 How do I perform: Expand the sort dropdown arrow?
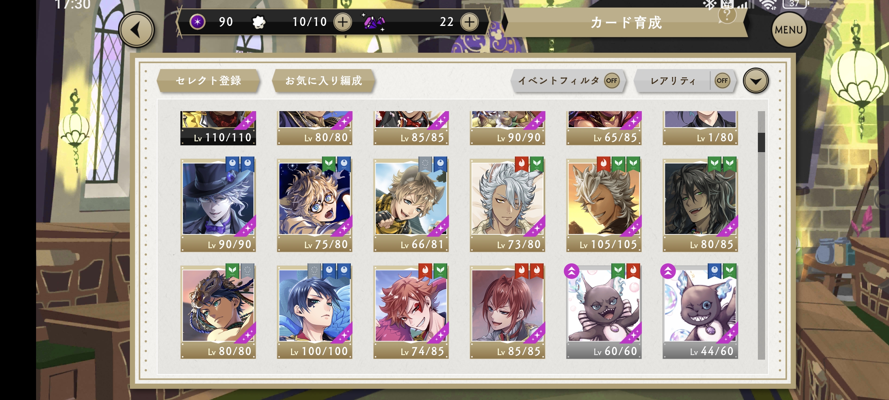(x=756, y=81)
